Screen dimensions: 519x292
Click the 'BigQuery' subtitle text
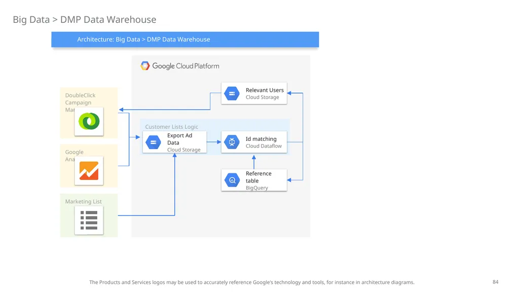257,188
